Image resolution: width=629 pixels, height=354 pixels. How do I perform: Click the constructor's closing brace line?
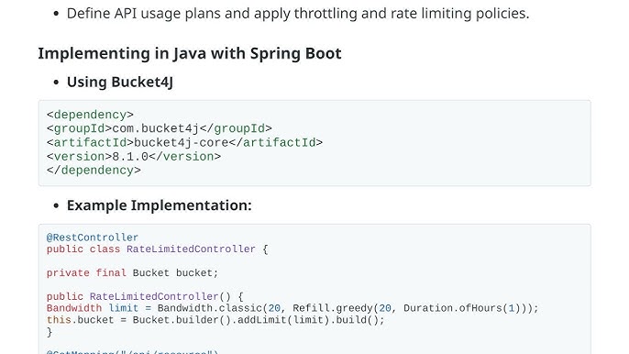50,332
